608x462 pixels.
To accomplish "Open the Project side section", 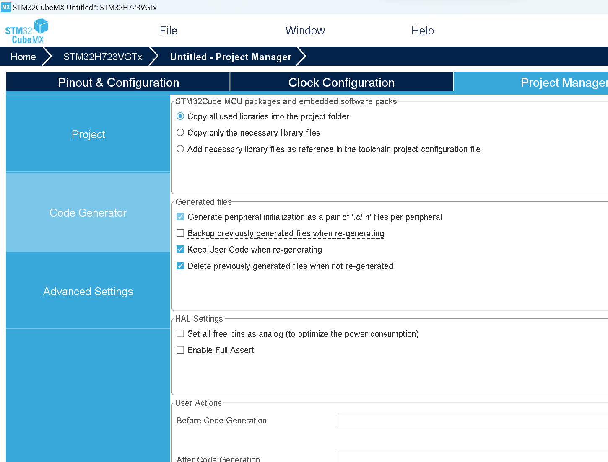I will pyautogui.click(x=88, y=134).
